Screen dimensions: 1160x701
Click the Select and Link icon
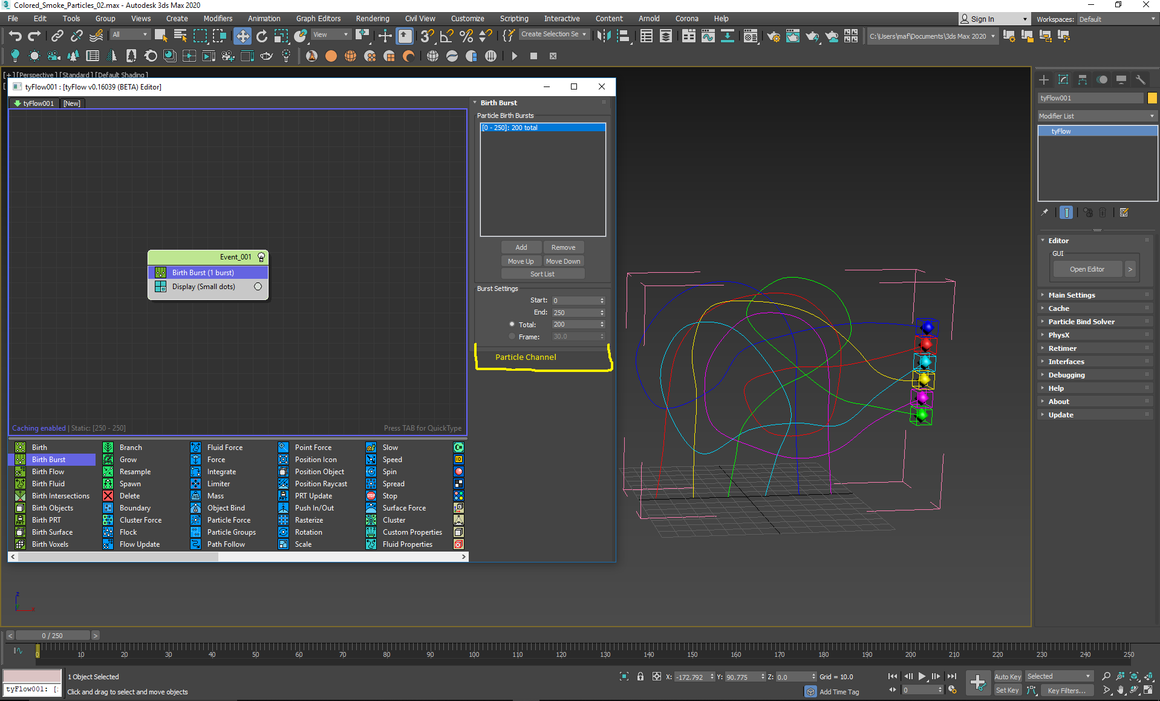pos(57,36)
